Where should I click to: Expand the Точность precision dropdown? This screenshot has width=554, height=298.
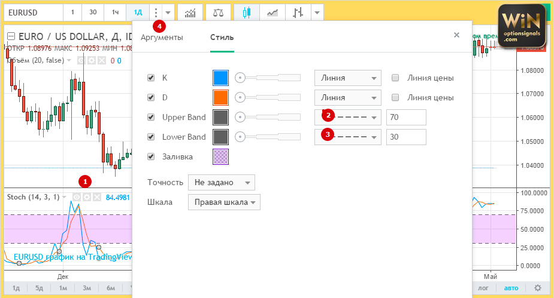point(221,182)
